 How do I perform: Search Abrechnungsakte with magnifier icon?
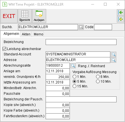click(73, 66)
